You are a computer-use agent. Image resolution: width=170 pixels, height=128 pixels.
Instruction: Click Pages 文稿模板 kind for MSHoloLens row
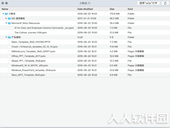[x=136, y=51]
